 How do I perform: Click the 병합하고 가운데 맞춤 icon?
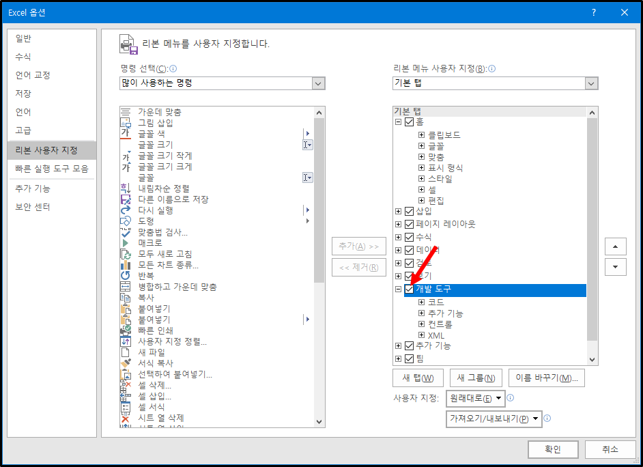coord(126,287)
